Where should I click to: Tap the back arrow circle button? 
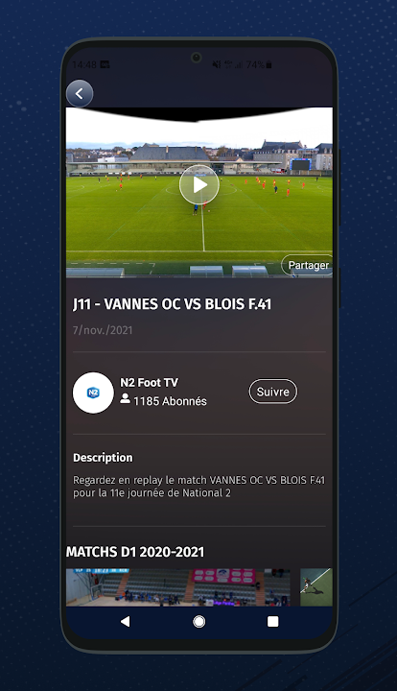80,93
